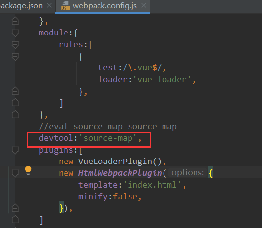Viewport: 262px width, 228px height.
Task: Fold the plugins array via gutter marker
Action: point(15,150)
